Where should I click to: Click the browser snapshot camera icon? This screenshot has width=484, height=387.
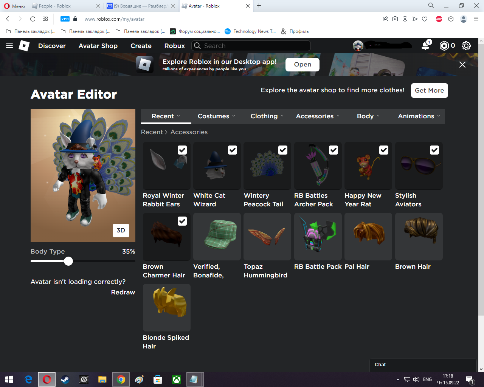tap(395, 19)
